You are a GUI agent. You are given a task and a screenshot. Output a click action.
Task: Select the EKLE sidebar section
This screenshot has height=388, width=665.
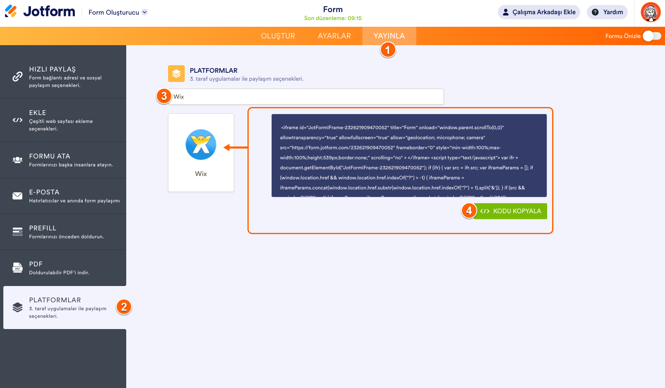[63, 120]
